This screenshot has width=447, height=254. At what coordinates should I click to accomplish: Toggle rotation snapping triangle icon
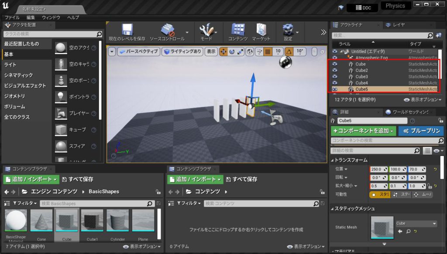coord(289,51)
